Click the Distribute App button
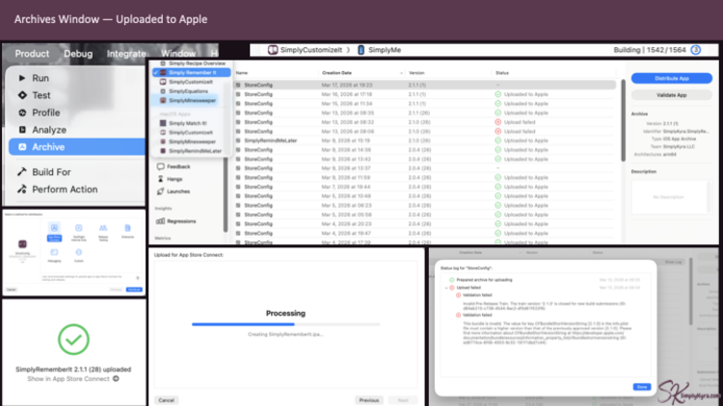The image size is (723, 406). (x=671, y=78)
